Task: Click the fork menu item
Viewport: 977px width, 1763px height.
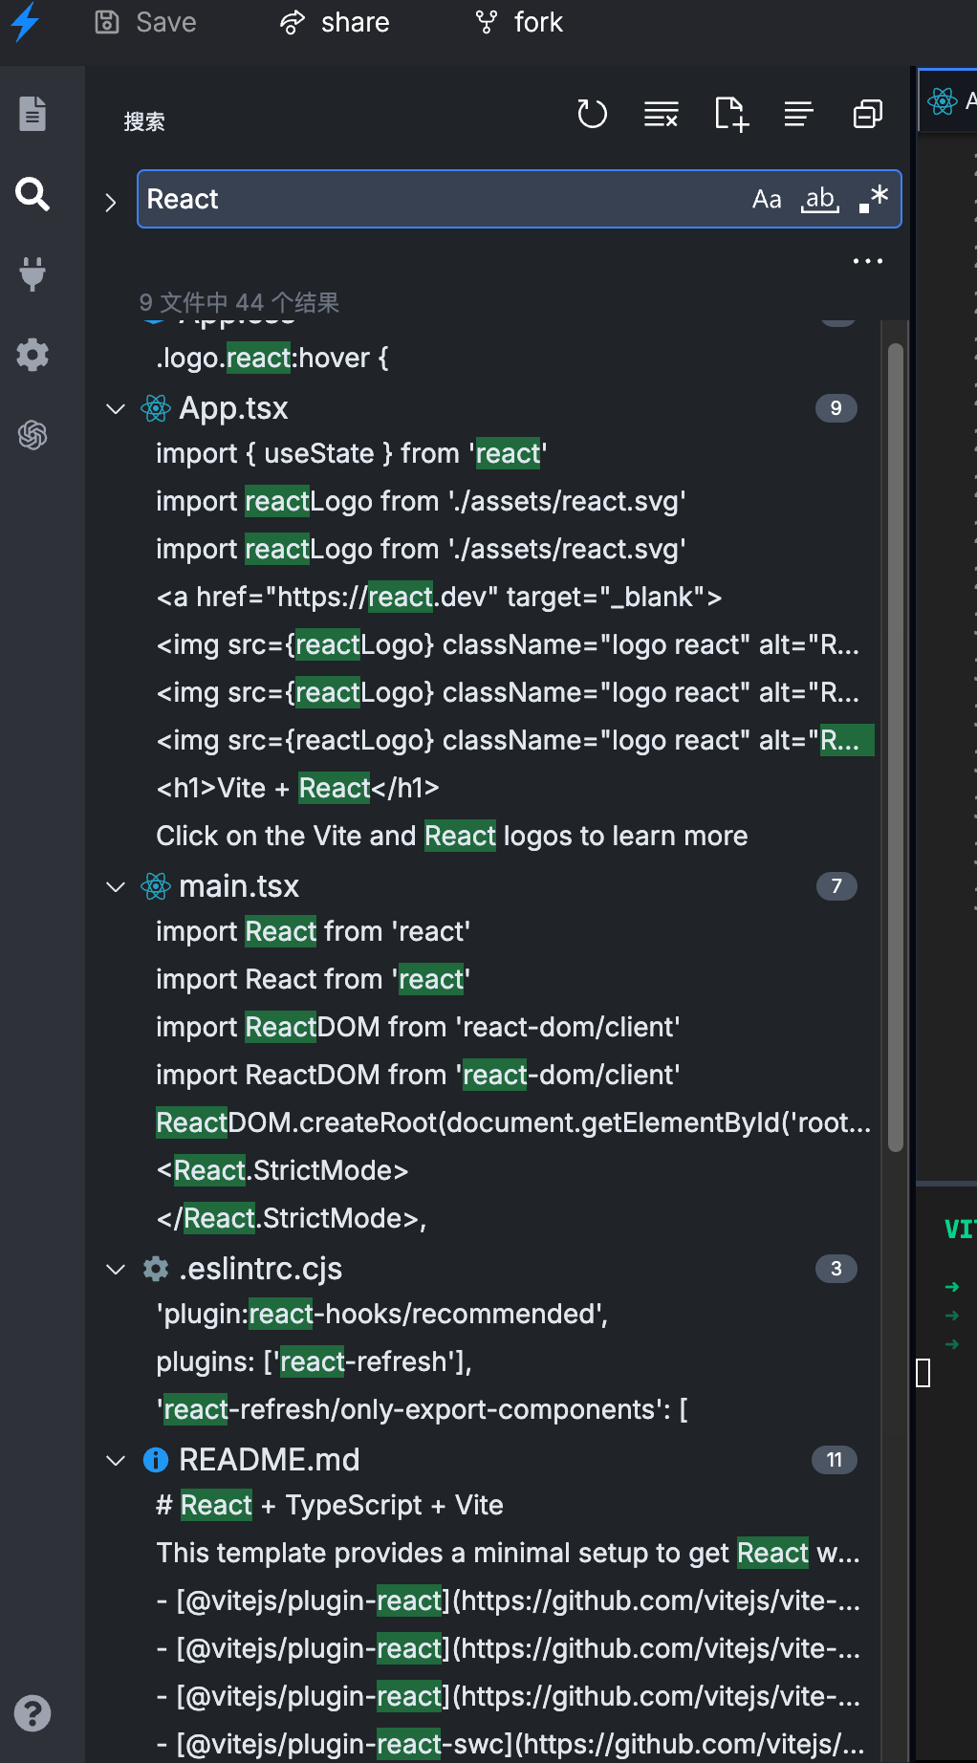Action: click(x=519, y=22)
